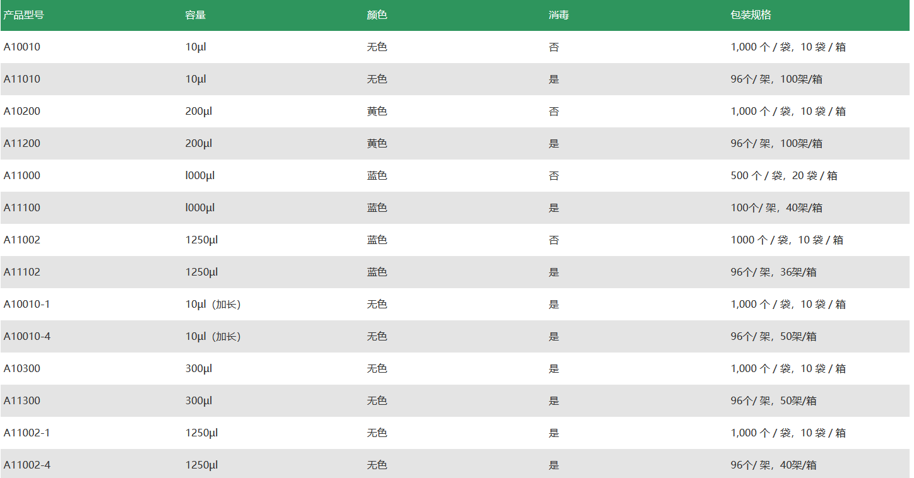Click the 100个/架，40架/箱 packaging cell

[776, 207]
